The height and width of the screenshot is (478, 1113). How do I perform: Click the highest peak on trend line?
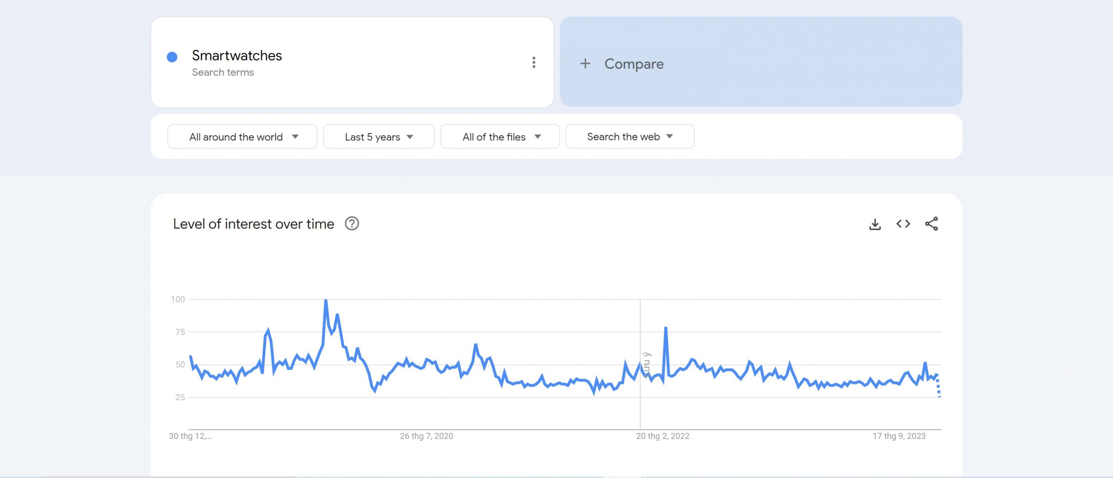pos(326,301)
